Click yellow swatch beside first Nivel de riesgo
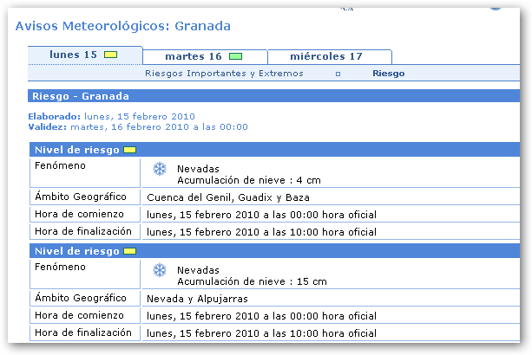 pos(130,150)
